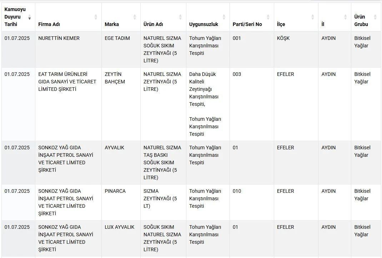Sort by Kamuoyu Duyuru Tarihi arrow icon
The height and width of the screenshot is (258, 382).
point(30,17)
